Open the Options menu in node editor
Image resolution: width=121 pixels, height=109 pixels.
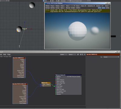point(72,54)
